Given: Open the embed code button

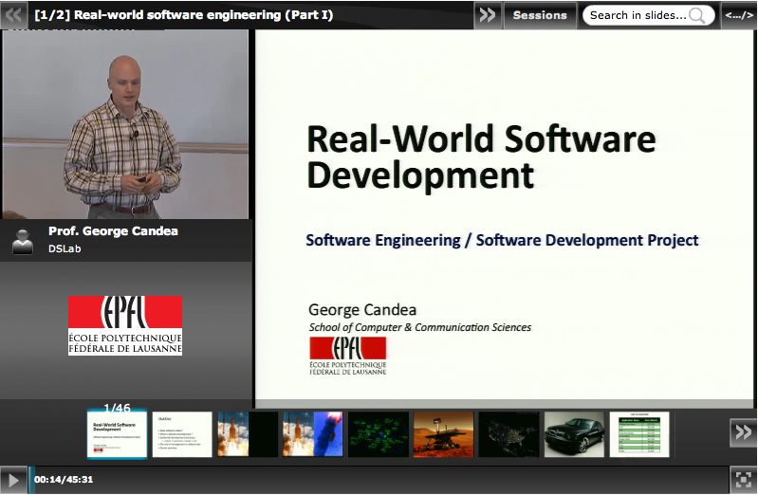Looking at the screenshot, I should point(739,15).
